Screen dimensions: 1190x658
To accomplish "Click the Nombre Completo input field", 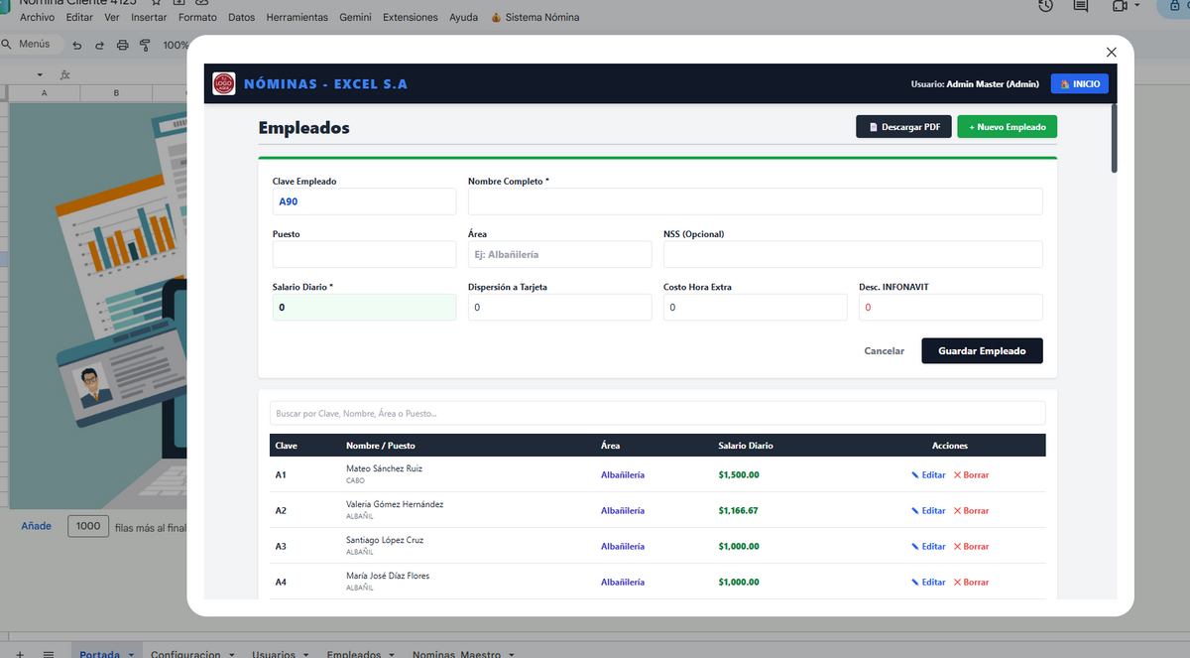I will pos(755,201).
